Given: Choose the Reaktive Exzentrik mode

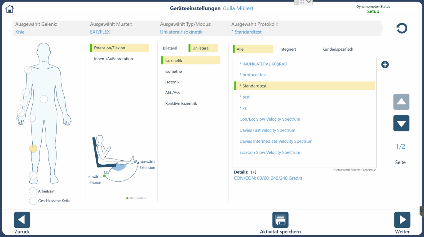Looking at the screenshot, I should [181, 103].
